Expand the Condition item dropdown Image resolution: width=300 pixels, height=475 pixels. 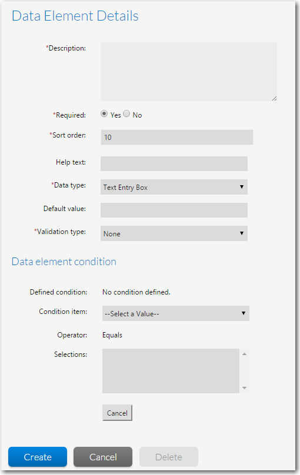(176, 313)
